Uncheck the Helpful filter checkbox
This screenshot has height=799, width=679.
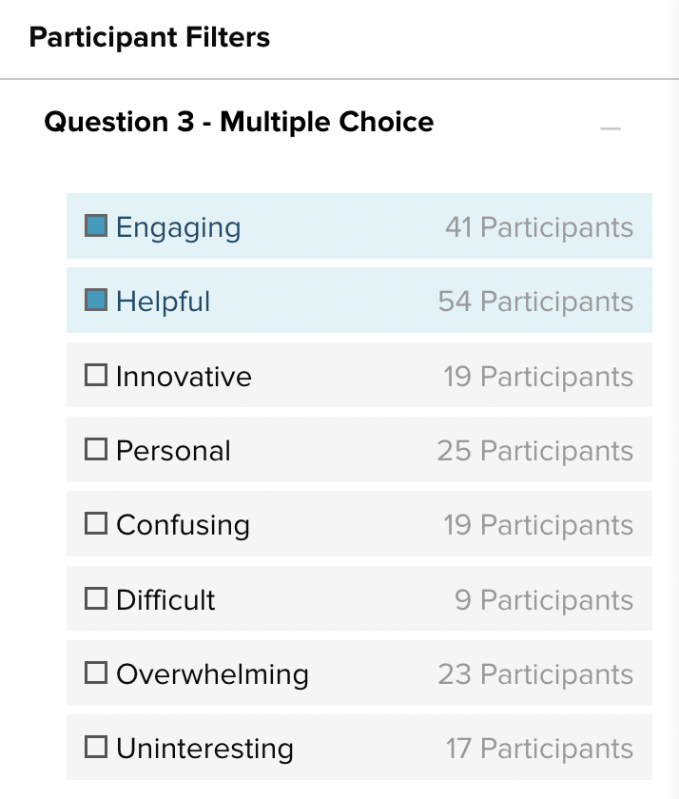pos(96,301)
